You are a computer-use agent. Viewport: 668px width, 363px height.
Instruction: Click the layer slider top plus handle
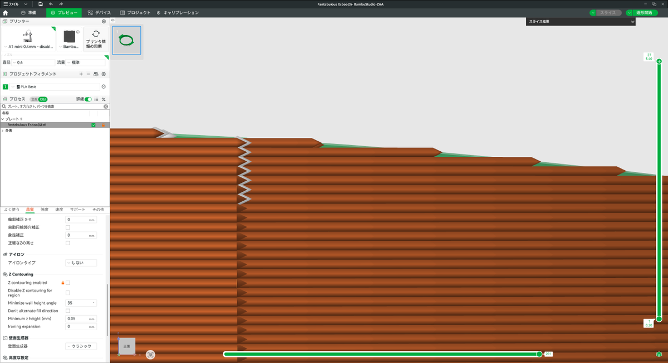point(659,61)
